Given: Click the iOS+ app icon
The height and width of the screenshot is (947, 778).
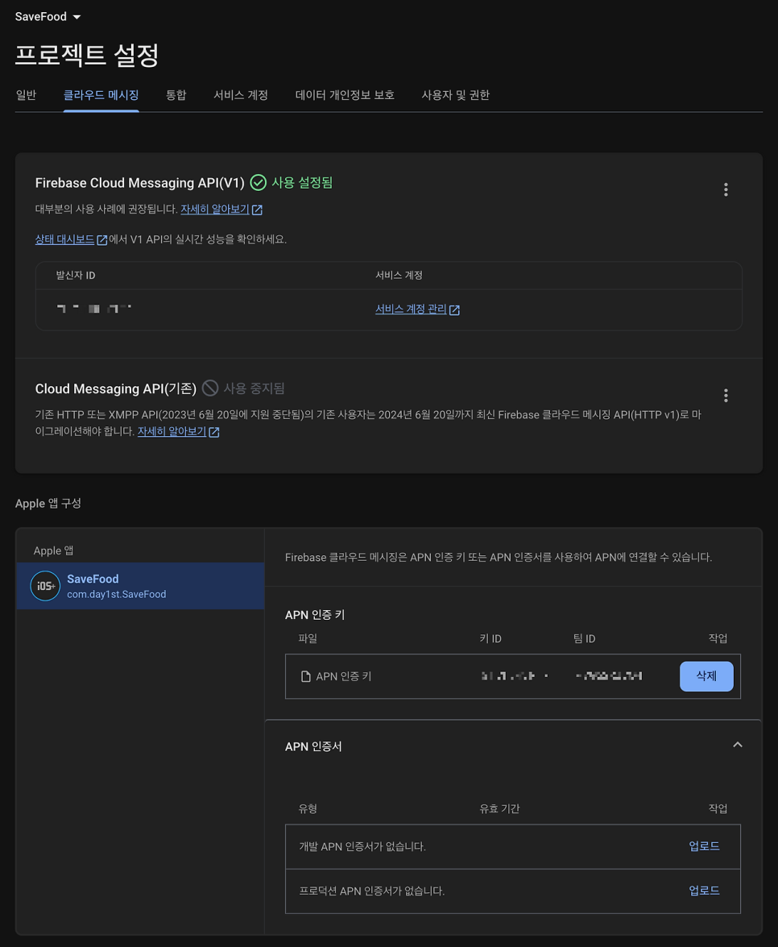Looking at the screenshot, I should coord(45,586).
